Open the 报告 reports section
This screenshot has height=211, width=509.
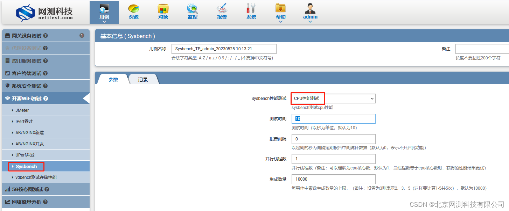point(222,12)
